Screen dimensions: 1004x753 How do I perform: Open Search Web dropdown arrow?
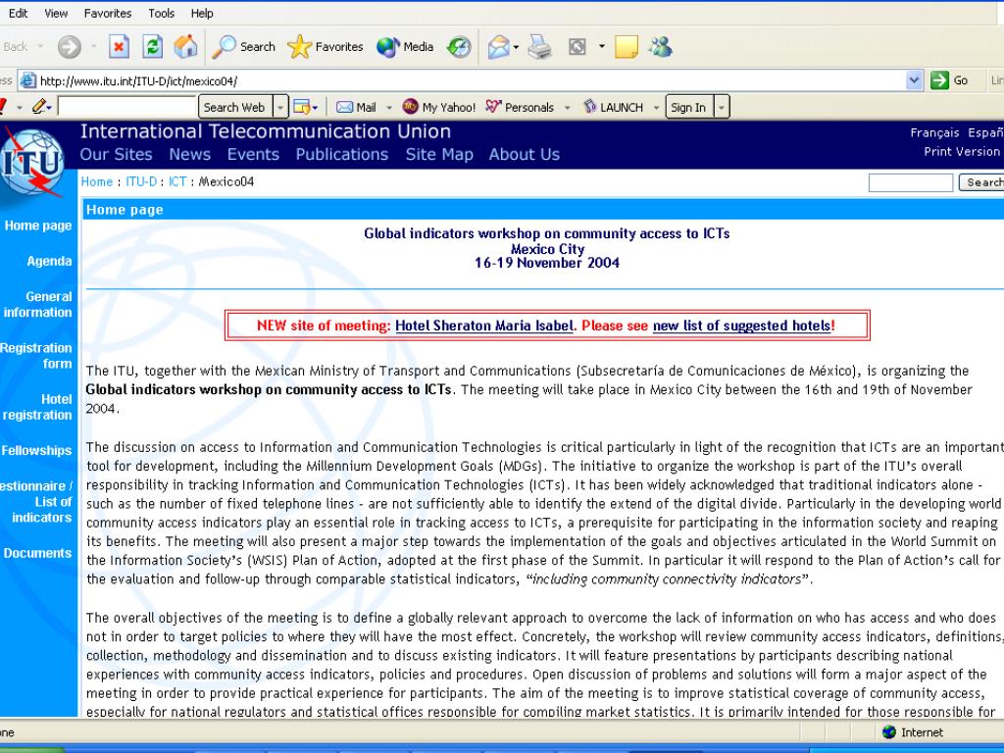pos(280,107)
